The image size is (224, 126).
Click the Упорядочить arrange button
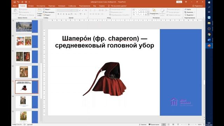click(x=154, y=12)
